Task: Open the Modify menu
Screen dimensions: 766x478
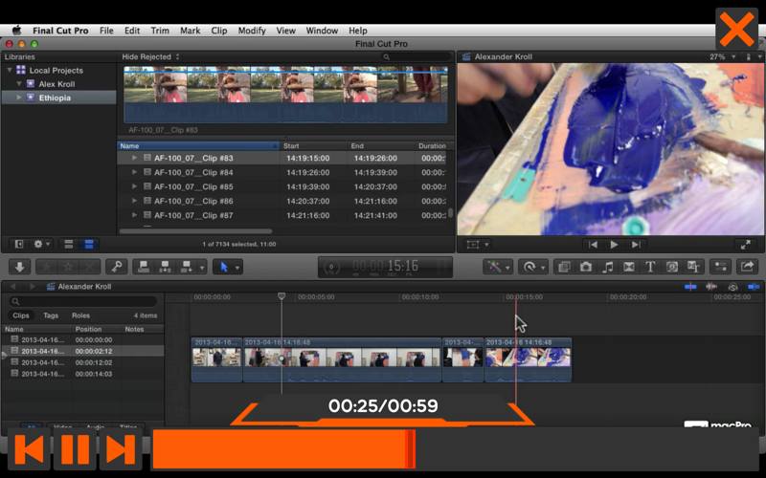Action: point(252,31)
